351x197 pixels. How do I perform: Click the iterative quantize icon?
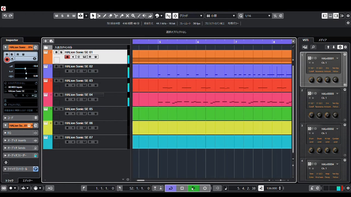[x=275, y=16]
